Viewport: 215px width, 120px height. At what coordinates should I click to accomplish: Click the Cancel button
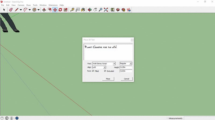click(x=127, y=79)
